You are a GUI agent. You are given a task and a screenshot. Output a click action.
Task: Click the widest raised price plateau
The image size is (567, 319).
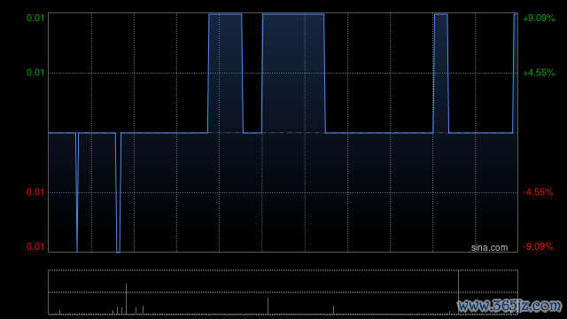tap(293, 74)
